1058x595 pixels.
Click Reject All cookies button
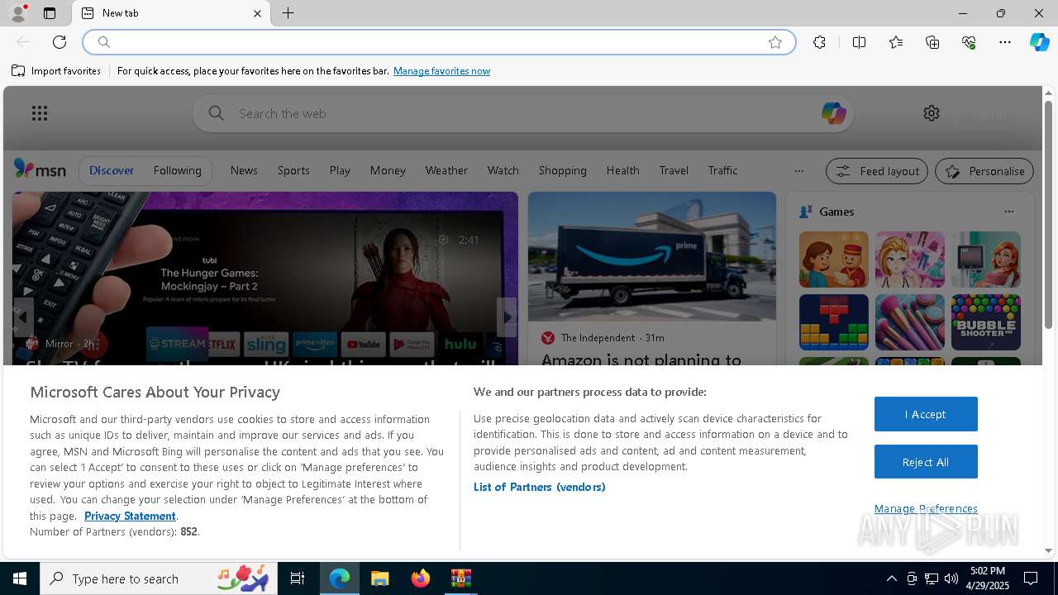[926, 462]
